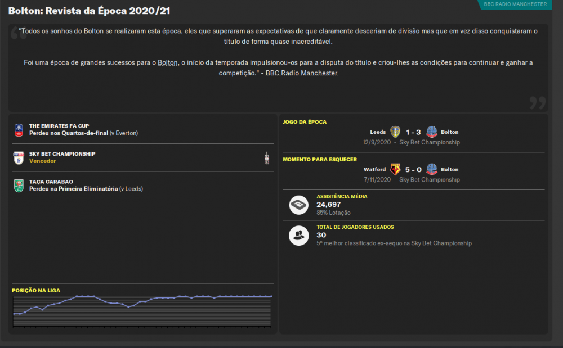
Task: Open the Watford 5 - 0 Bolton score
Action: click(x=413, y=170)
